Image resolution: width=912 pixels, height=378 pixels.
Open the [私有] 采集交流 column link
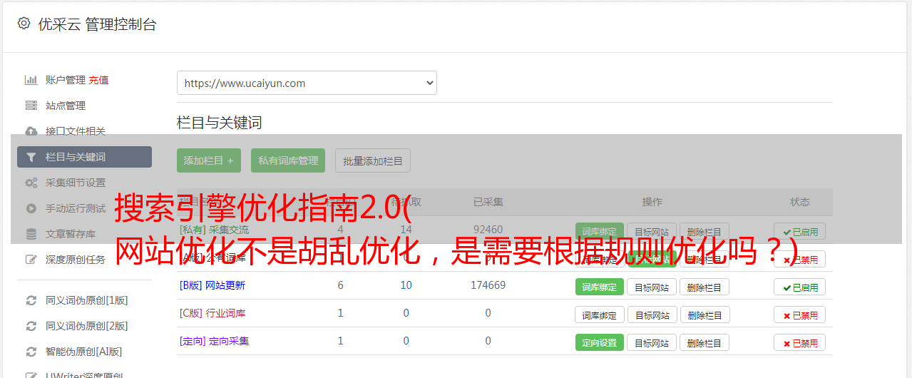pyautogui.click(x=215, y=230)
